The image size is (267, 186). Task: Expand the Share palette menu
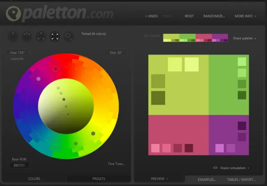244,39
